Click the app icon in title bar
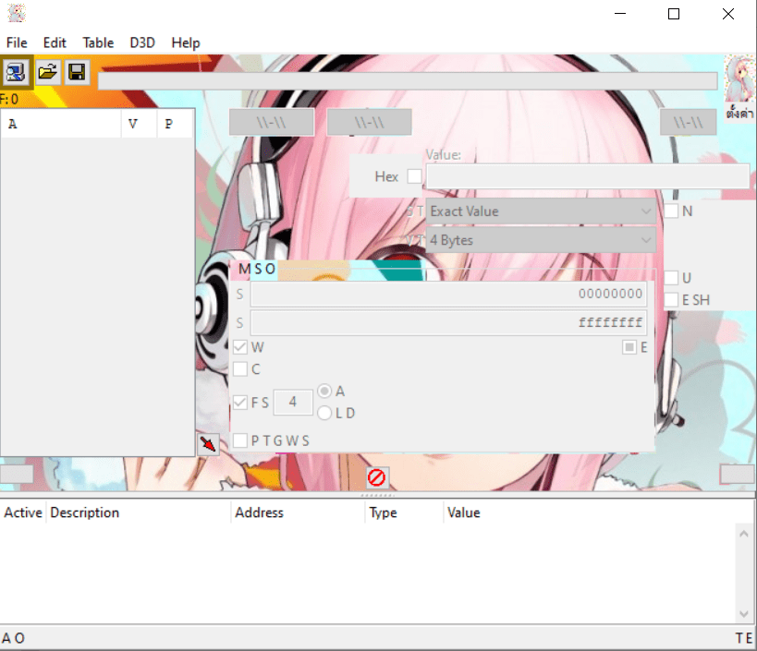The width and height of the screenshot is (757, 651). 17,14
